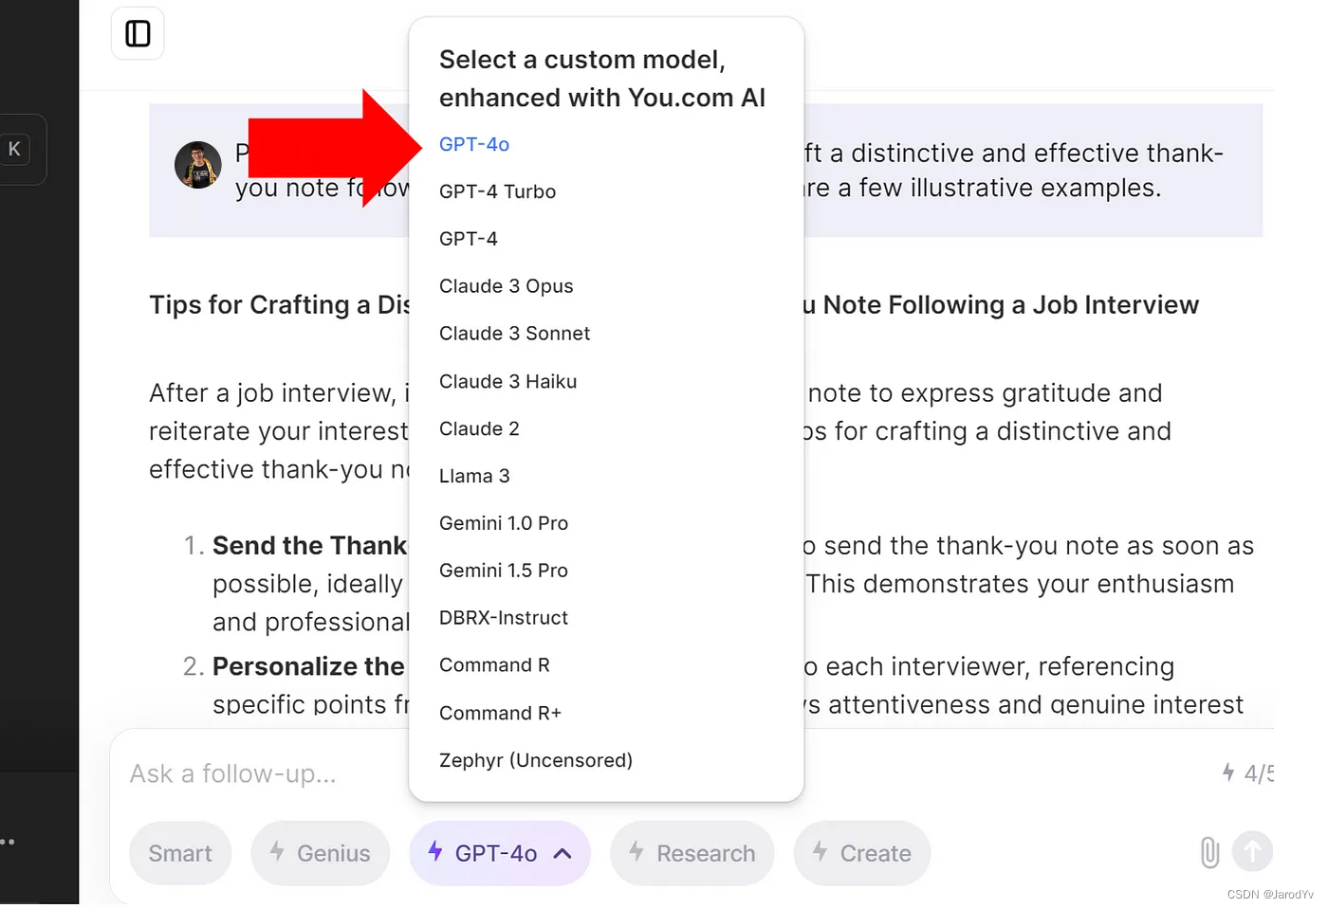Screen dimensions: 1328x908
Task: Select Llama 3 model
Action: click(474, 476)
